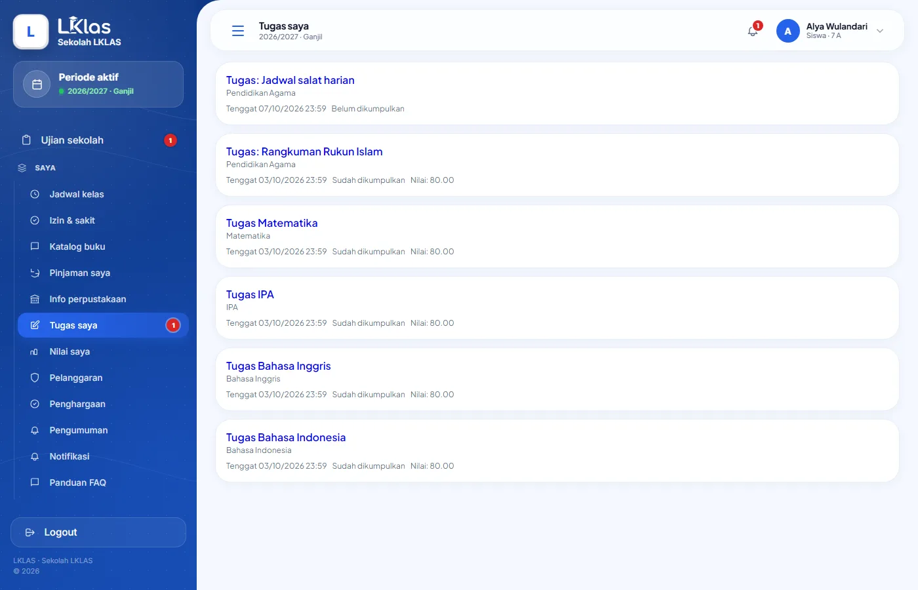Click the Periode aktif card
The image size is (918, 590).
click(x=98, y=84)
